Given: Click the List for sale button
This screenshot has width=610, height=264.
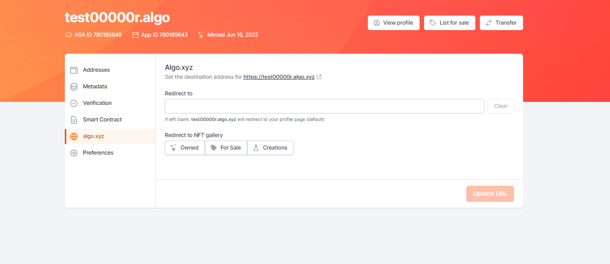Looking at the screenshot, I should tap(449, 23).
